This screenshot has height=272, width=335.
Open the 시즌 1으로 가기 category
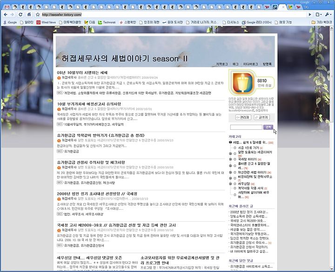point(248,148)
